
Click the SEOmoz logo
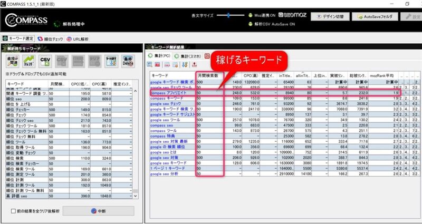pos(292,15)
